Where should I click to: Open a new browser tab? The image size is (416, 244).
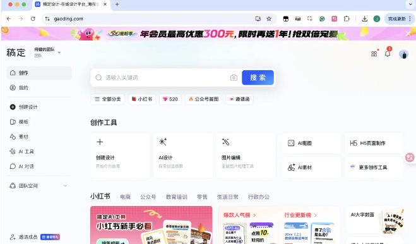click(117, 4)
